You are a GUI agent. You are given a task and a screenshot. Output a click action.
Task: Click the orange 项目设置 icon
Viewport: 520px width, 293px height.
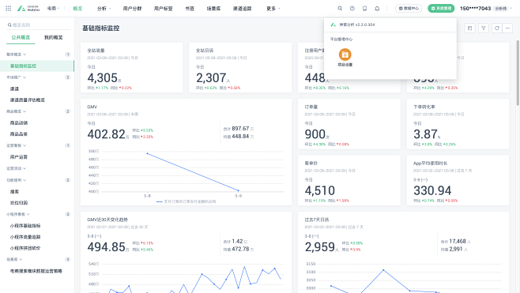pos(345,54)
